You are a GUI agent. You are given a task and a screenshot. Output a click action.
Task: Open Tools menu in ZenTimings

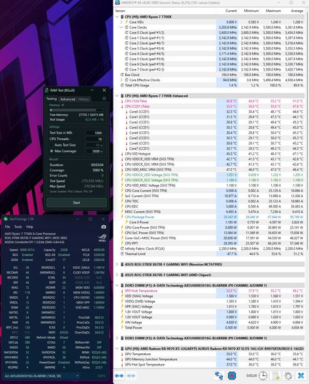(18, 227)
